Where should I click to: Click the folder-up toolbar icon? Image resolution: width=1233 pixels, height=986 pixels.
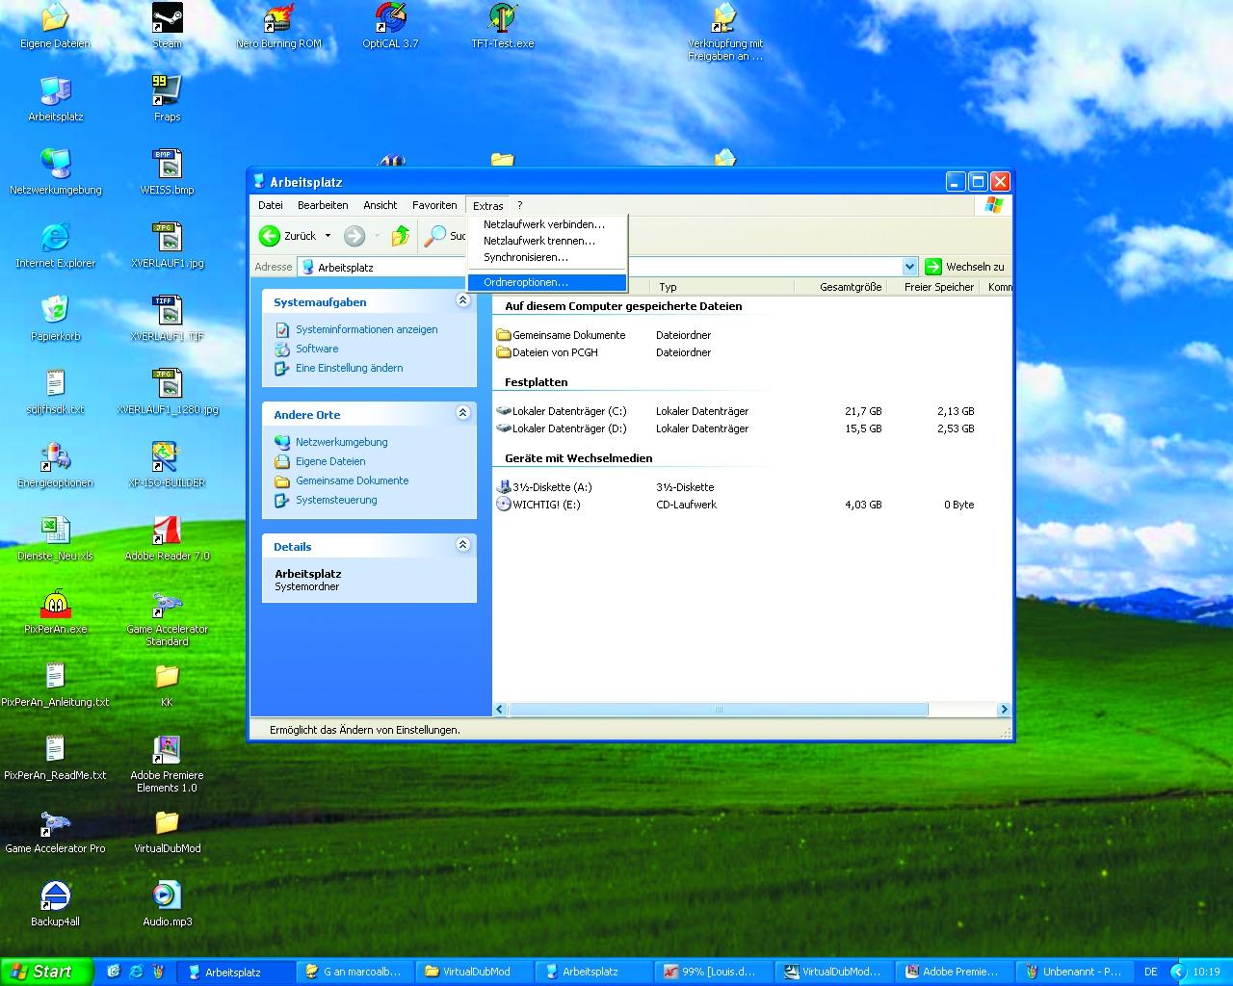point(401,235)
